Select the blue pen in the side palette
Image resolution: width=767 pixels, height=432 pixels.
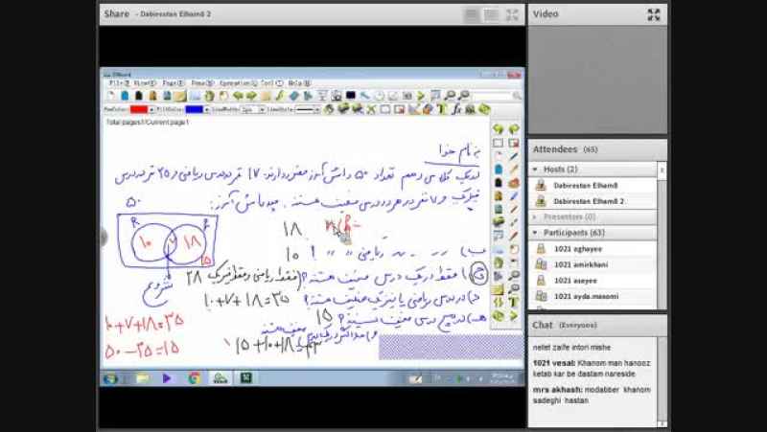(513, 157)
